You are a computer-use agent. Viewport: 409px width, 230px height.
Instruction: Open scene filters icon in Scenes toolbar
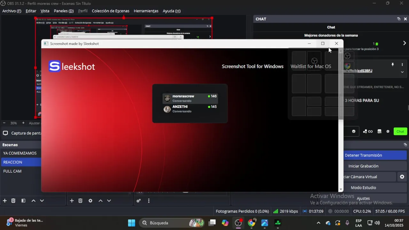click(23, 201)
